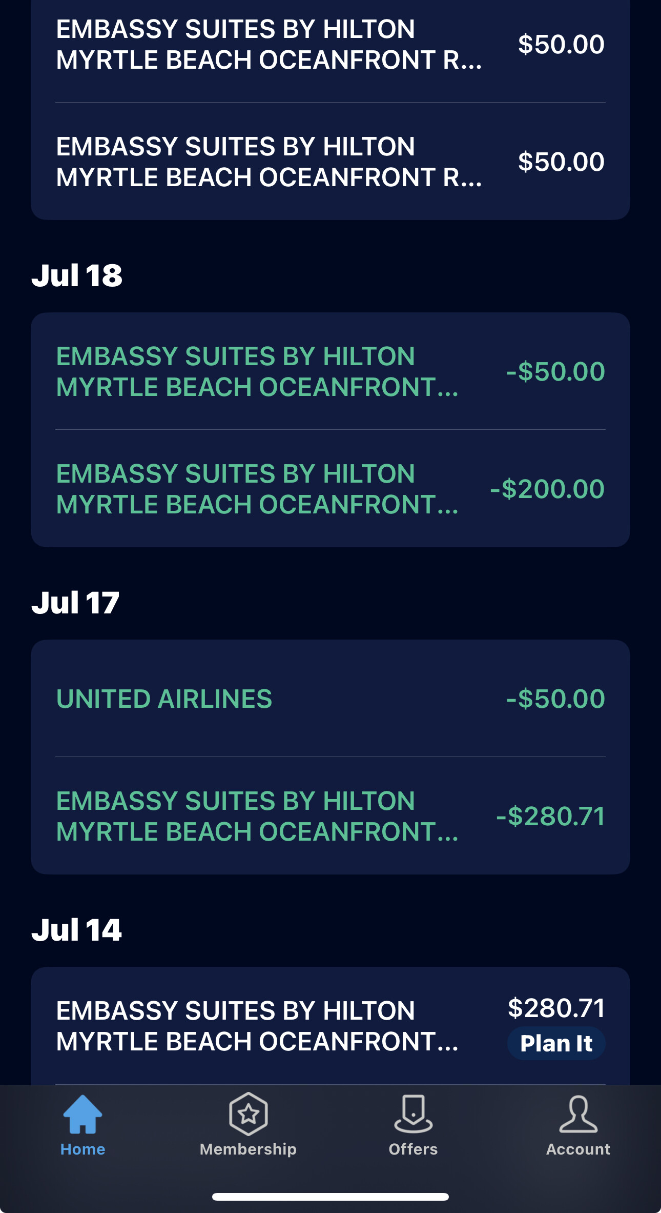
Task: Tap the Jul 18 date header
Action: [x=77, y=275]
